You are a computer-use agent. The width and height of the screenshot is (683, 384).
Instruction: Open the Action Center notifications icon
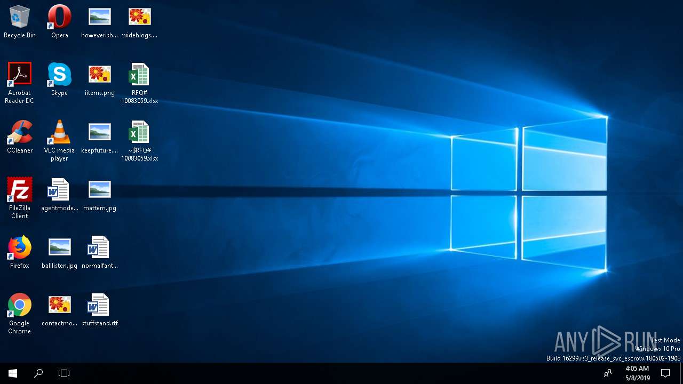(665, 373)
